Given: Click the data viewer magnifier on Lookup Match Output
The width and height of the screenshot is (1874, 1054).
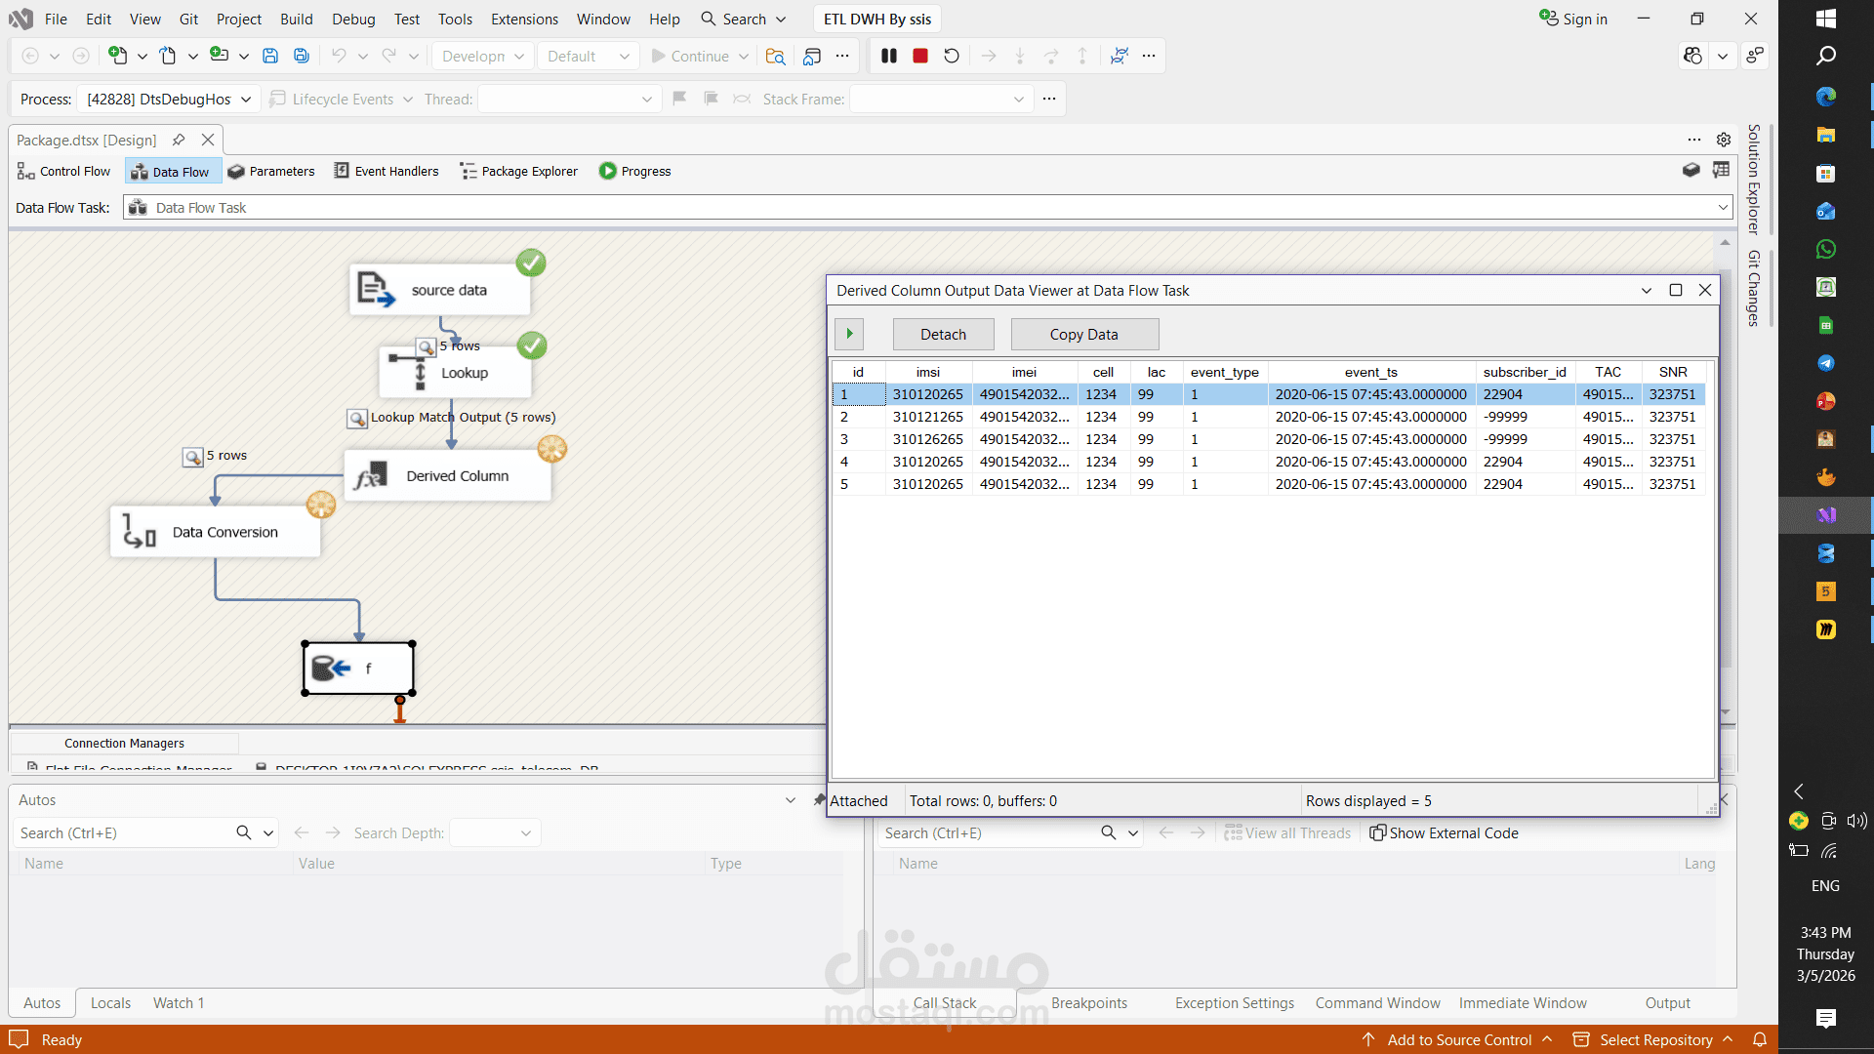Looking at the screenshot, I should tap(357, 419).
